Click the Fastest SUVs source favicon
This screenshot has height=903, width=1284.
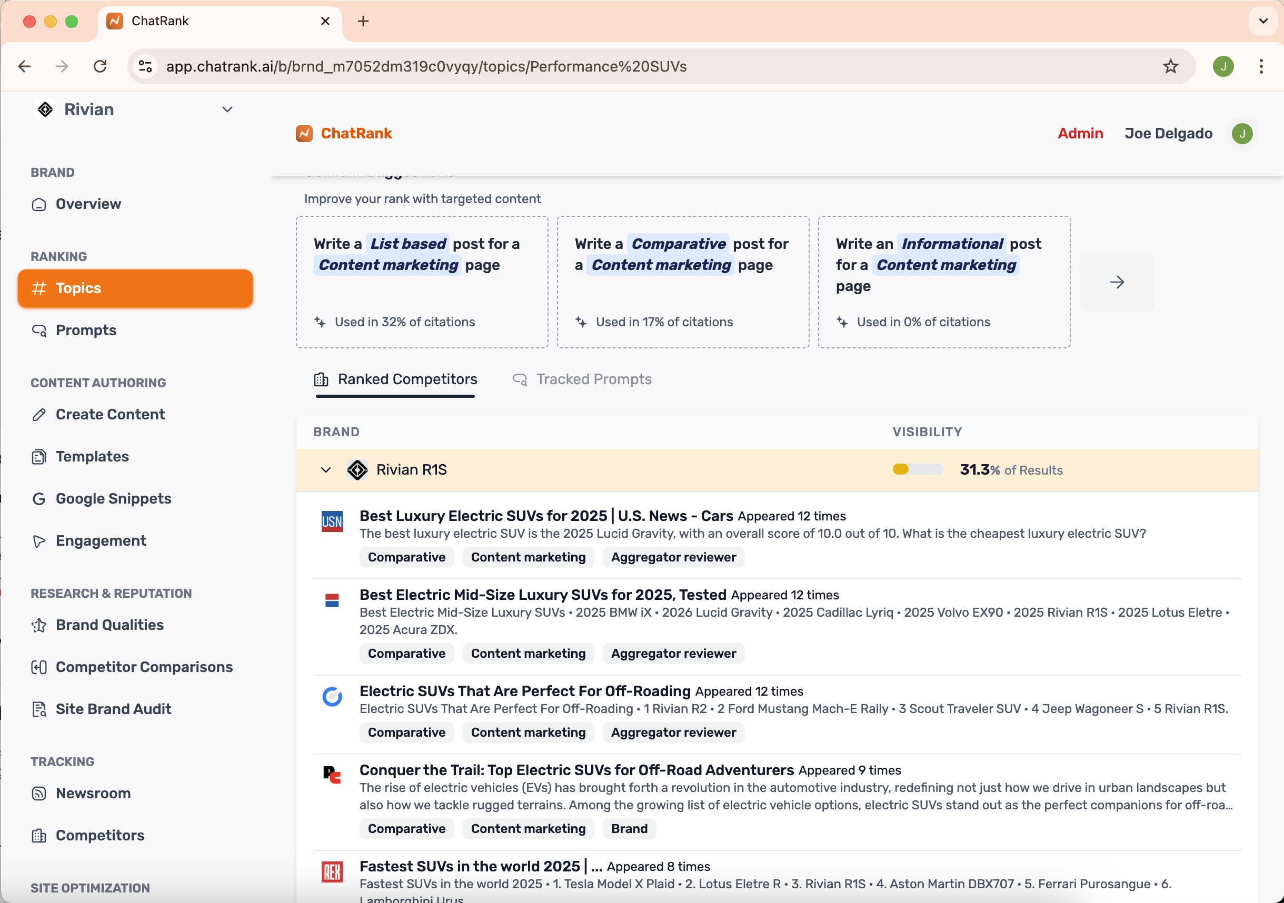332,872
